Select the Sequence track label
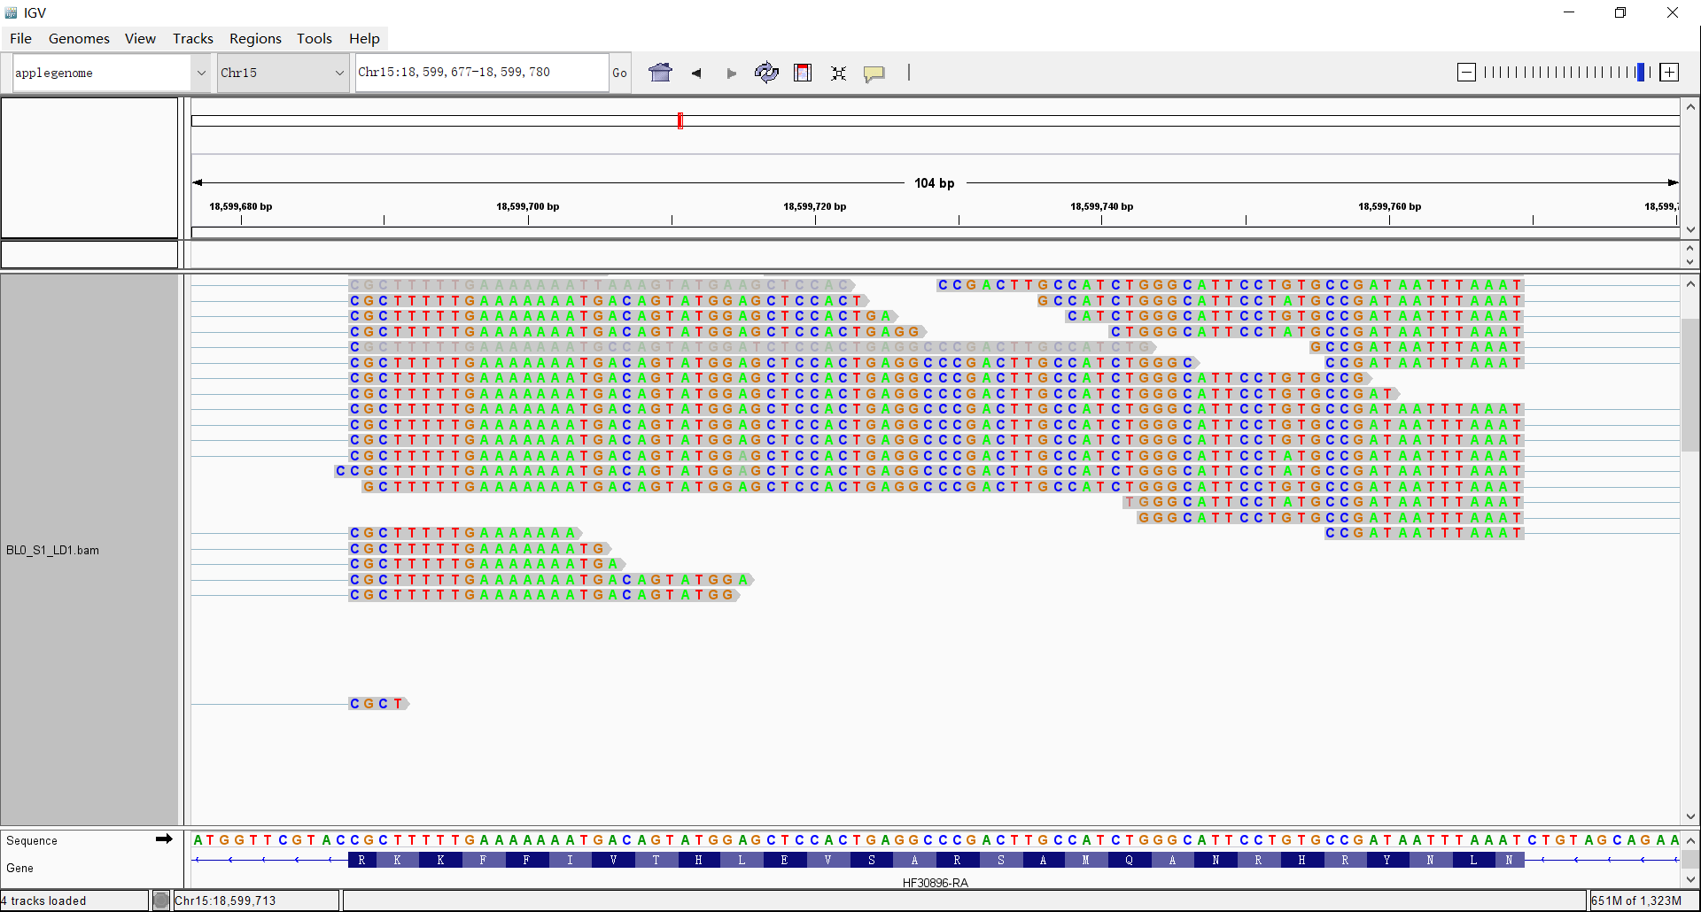The image size is (1701, 912). coord(32,840)
